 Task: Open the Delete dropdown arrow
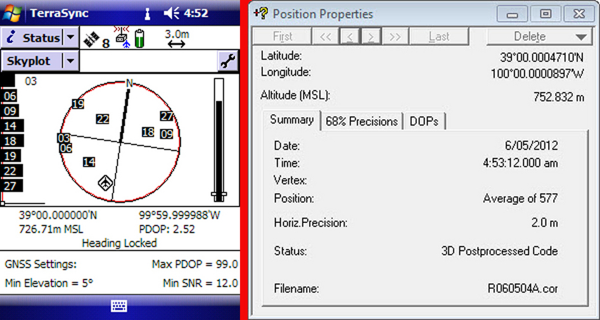(x=581, y=37)
